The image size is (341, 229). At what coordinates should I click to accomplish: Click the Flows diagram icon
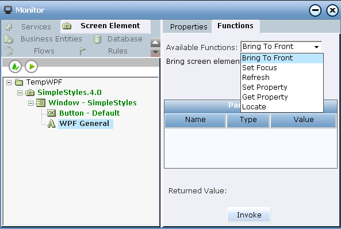point(9,51)
